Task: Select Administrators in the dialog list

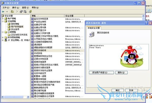Action: (x=97, y=45)
